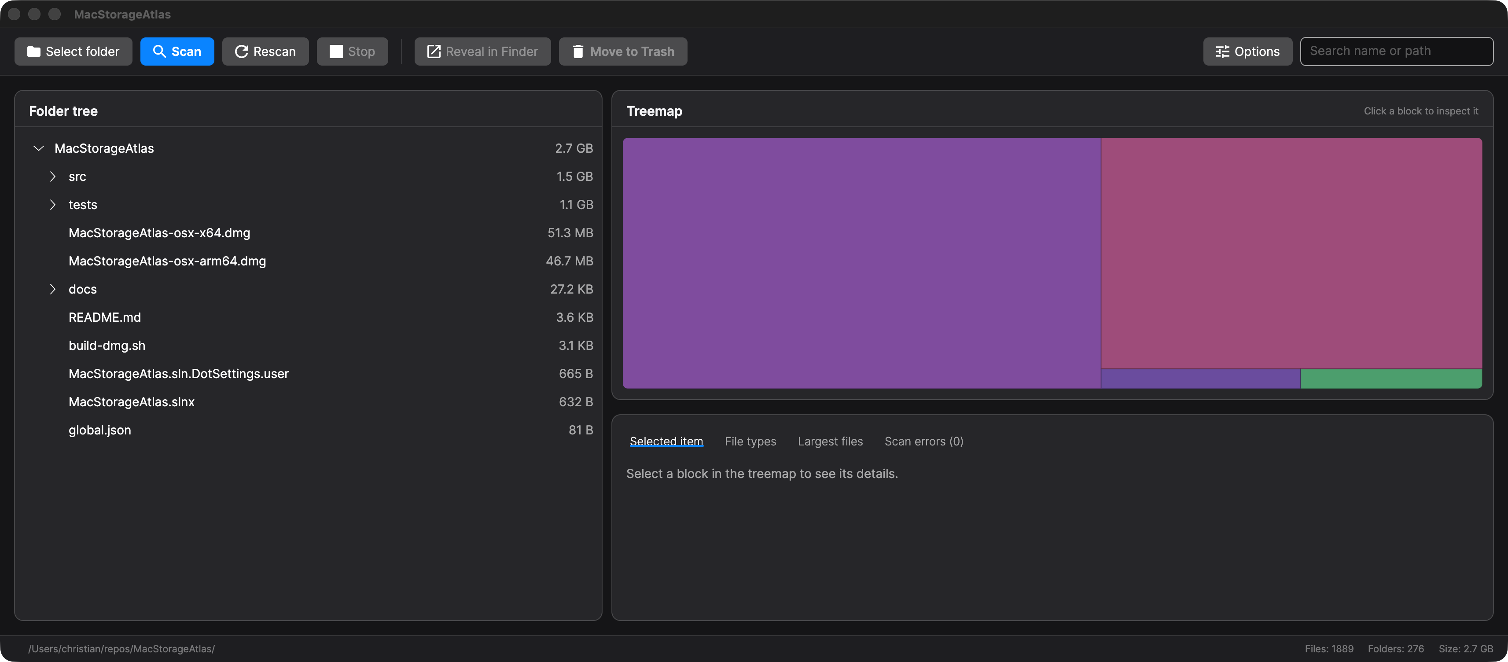Viewport: 1508px width, 662px height.
Task: Select the build-dmg.sh file
Action: 107,346
